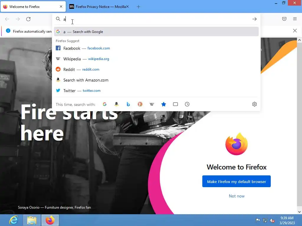The image size is (302, 226).
Task: Click the Not now link
Action: pyautogui.click(x=237, y=196)
